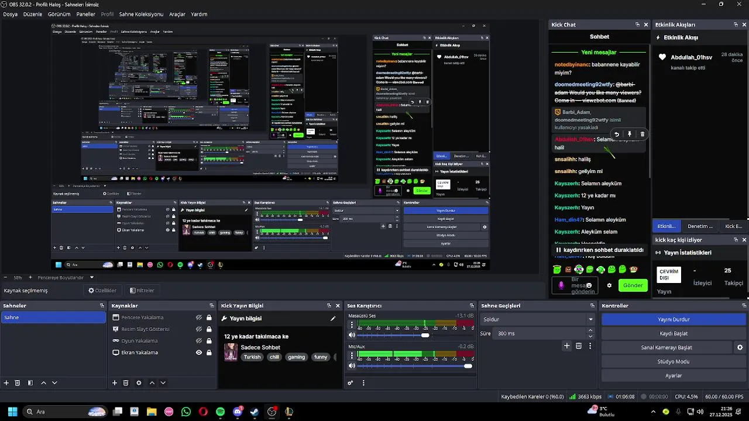Open Masaüstü Ses options three-dot menu
This screenshot has height=421, width=749.
pos(352,325)
